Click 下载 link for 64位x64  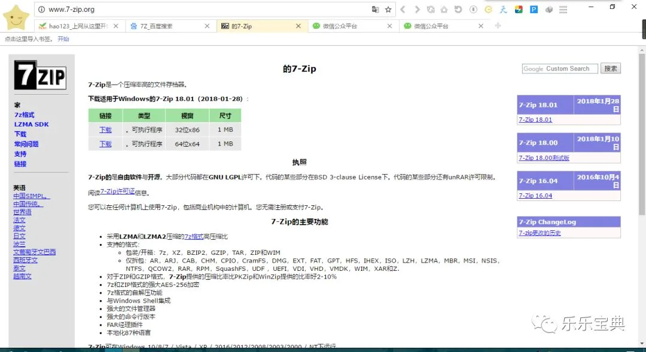pos(105,144)
